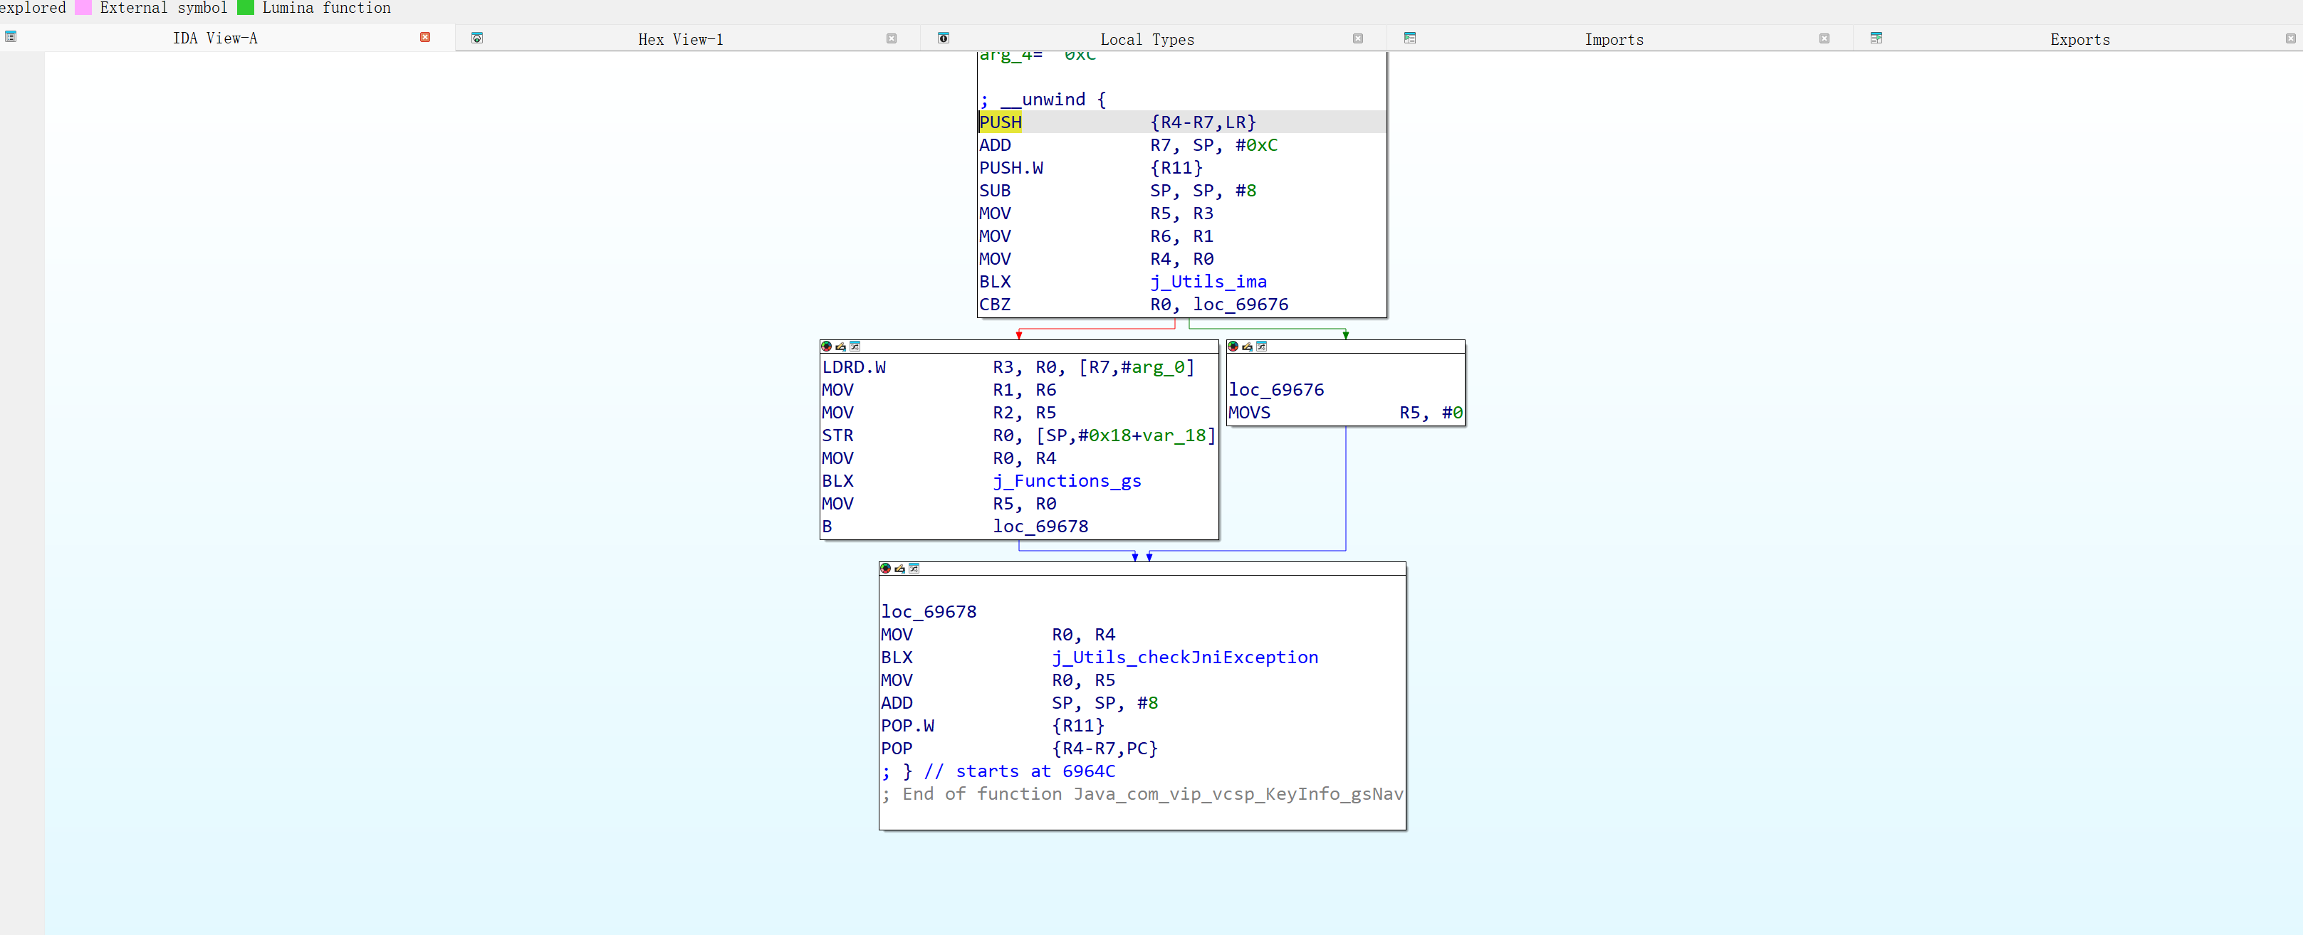The height and width of the screenshot is (935, 2303).
Task: Follow loc_69678 in the B instruction
Action: pyautogui.click(x=1040, y=527)
